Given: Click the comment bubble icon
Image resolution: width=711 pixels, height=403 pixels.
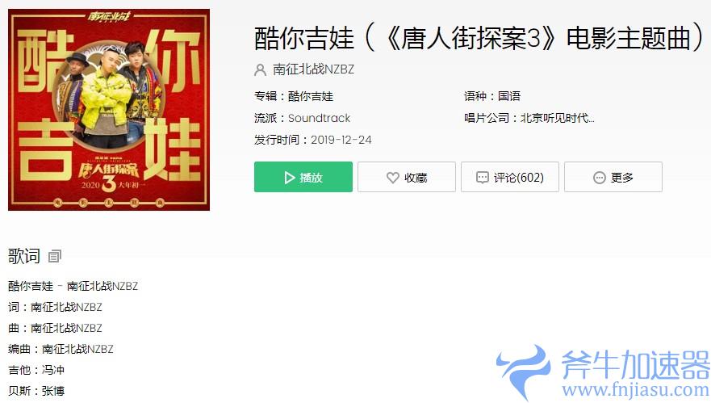Looking at the screenshot, I should [x=483, y=177].
